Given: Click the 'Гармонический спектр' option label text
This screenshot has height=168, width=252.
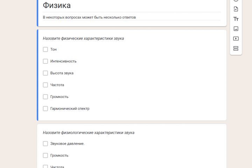Looking at the screenshot, I should [70, 108].
